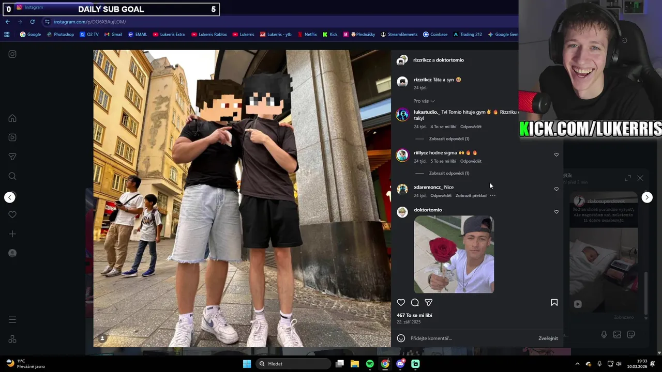Expand the 'Pro vás' comment sort dropdown
The width and height of the screenshot is (662, 372).
424,101
